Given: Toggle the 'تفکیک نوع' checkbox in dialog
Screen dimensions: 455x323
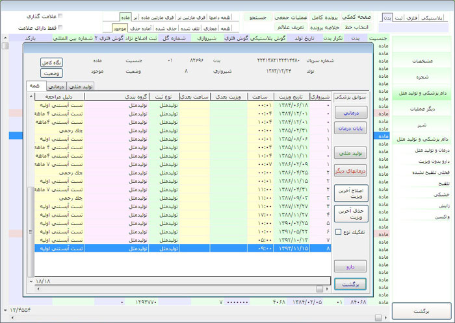Looking at the screenshot, I should [x=338, y=232].
